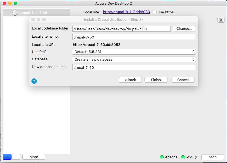Click the green MySQL status indicator
Viewport: 227px width, 163px height.
[183, 157]
